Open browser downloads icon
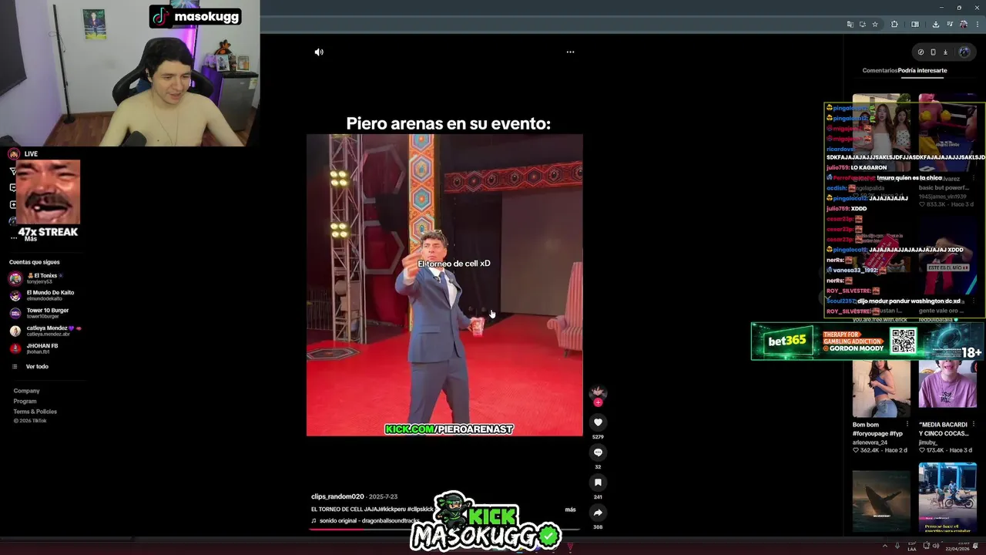 (x=935, y=24)
